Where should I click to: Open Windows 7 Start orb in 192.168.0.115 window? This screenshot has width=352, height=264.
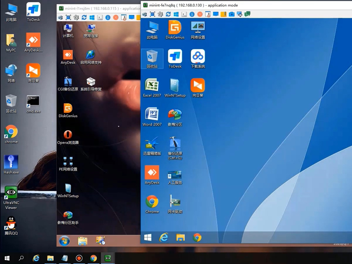[64, 241]
